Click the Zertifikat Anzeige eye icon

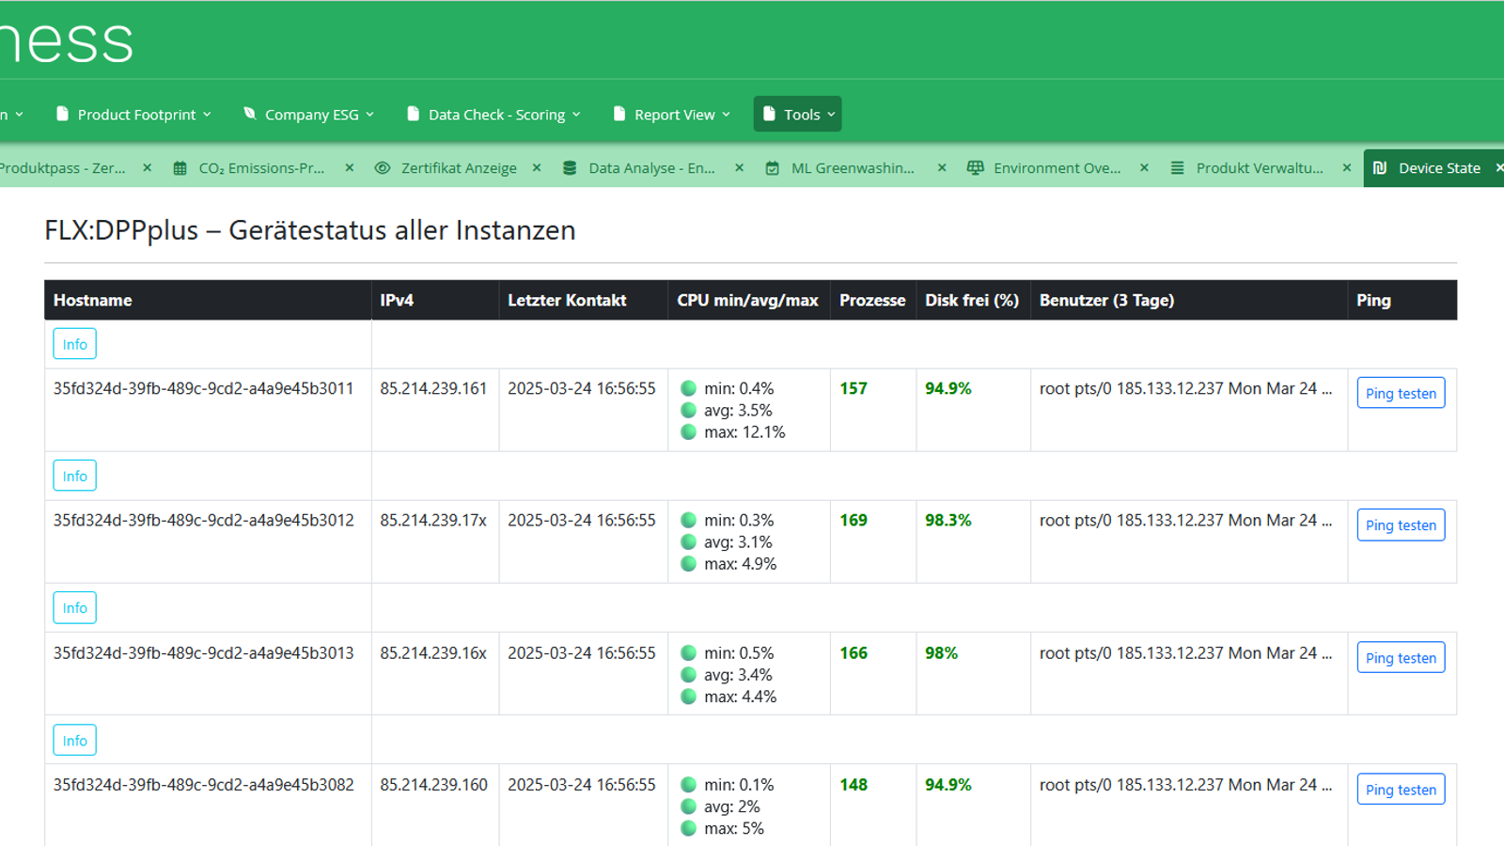click(x=382, y=168)
